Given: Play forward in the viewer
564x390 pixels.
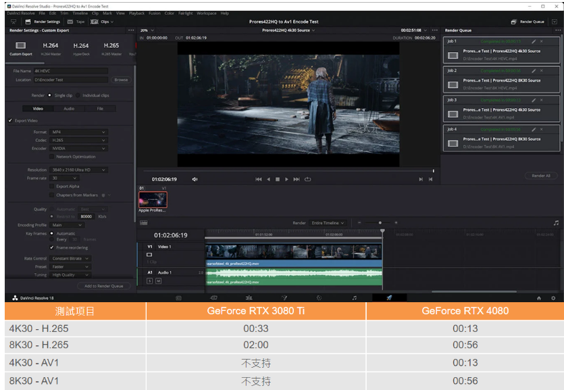Looking at the screenshot, I should pos(286,179).
